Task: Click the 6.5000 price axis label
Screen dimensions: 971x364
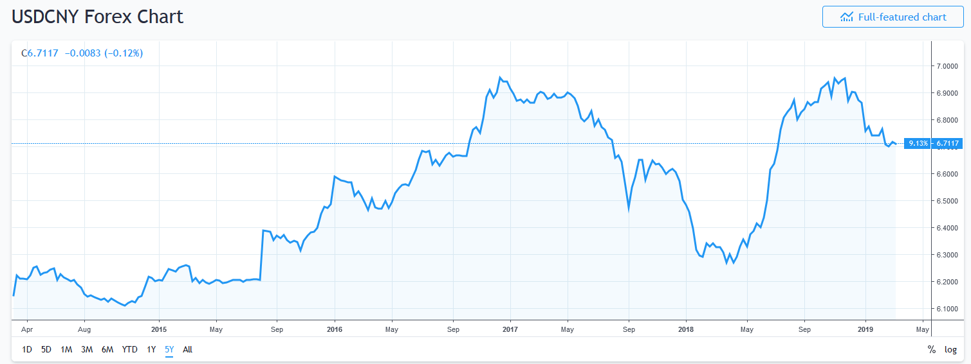Action: [948, 201]
